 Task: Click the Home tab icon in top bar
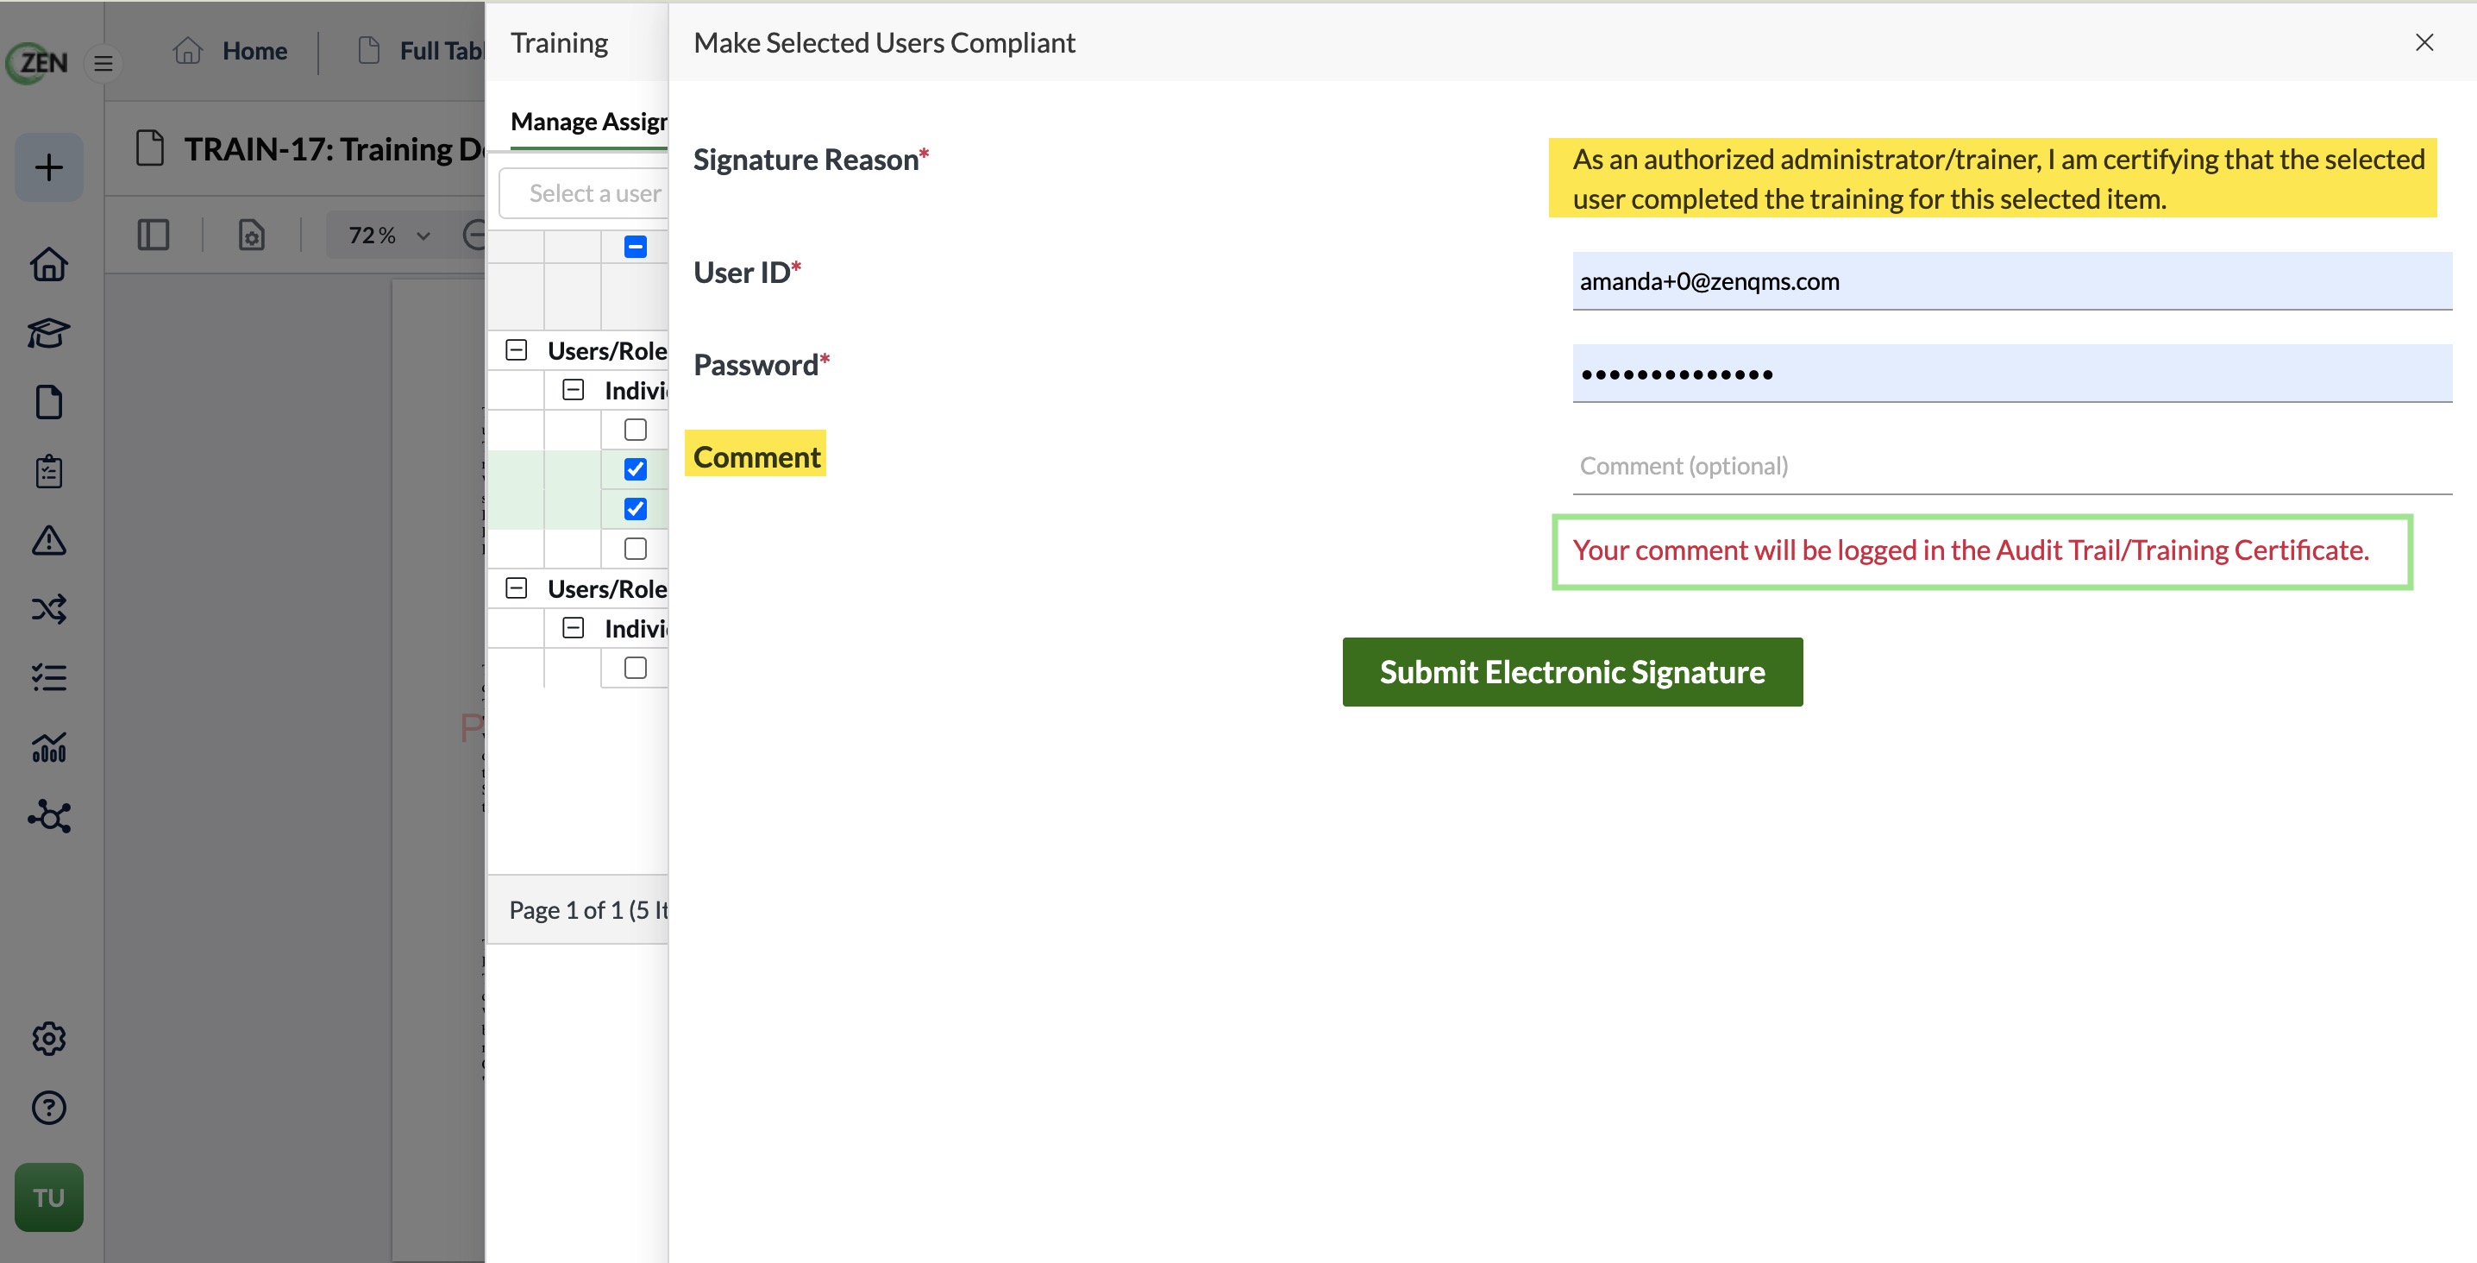[189, 50]
